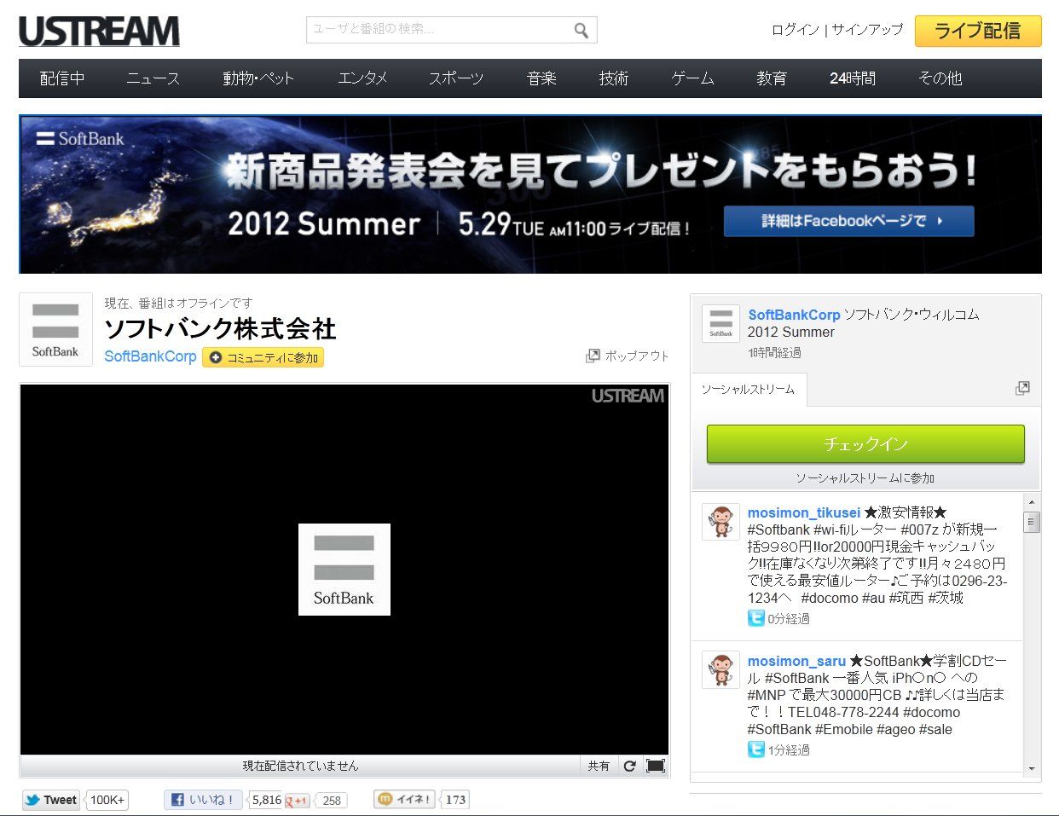Open SoftBankCorp link in social sidebar
This screenshot has height=816, width=1059.
(794, 315)
